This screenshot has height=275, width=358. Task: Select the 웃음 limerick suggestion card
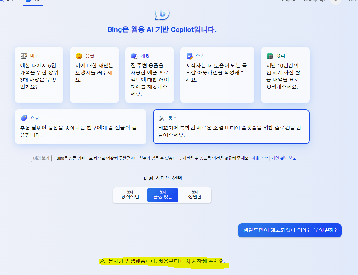[94, 75]
